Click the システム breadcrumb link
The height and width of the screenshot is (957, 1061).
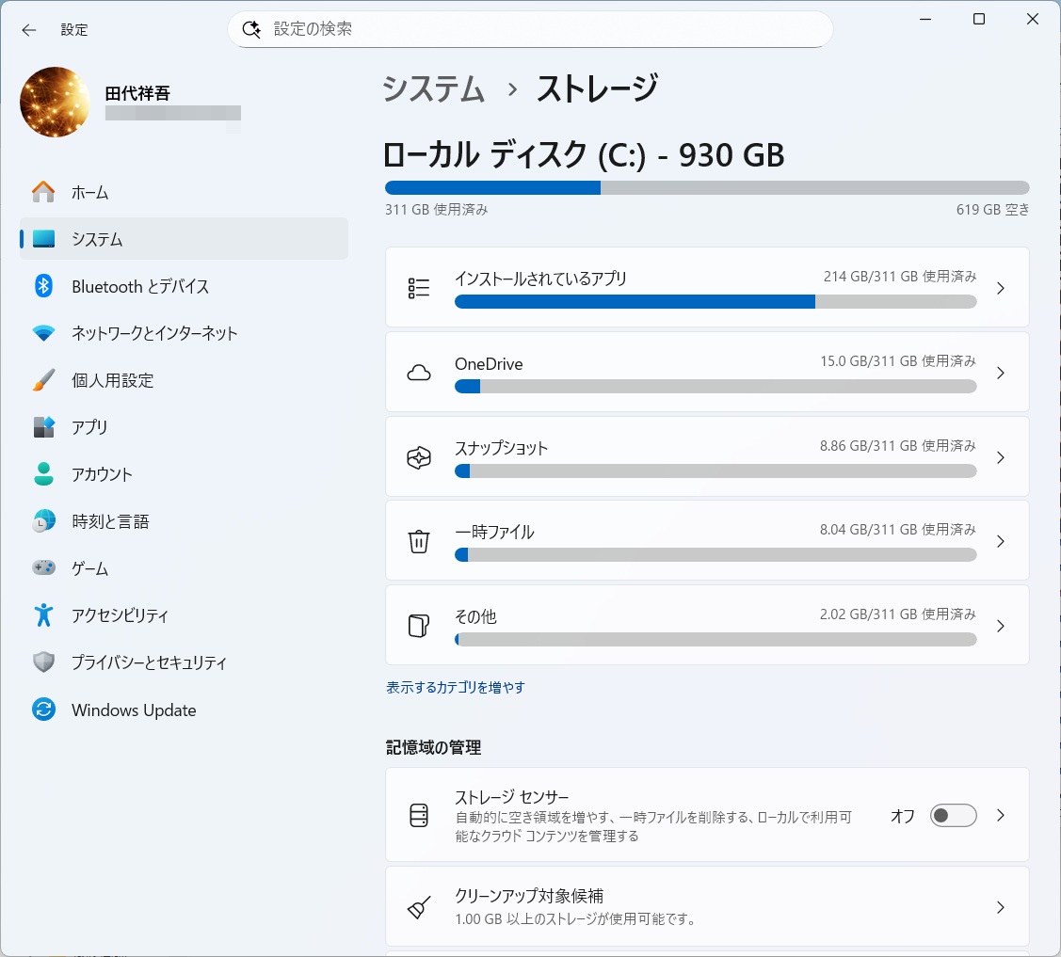pos(434,88)
